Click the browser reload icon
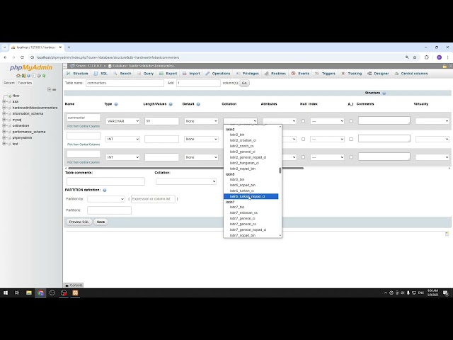 22,57
